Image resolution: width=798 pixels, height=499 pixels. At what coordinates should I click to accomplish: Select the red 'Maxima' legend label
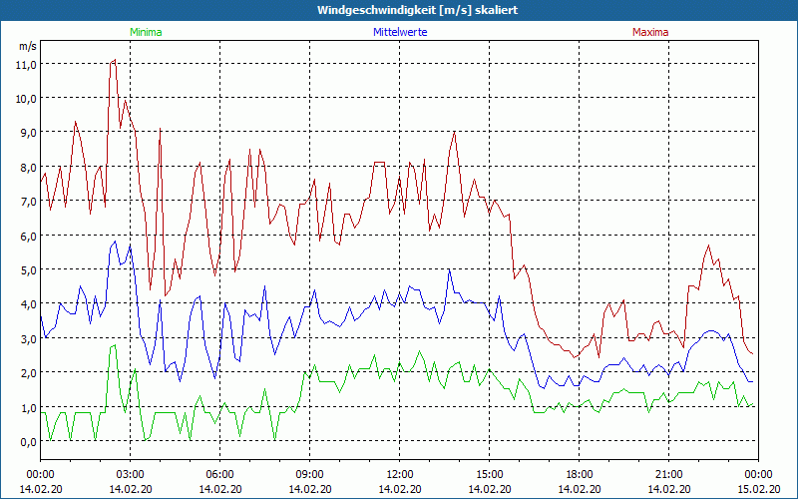[650, 32]
